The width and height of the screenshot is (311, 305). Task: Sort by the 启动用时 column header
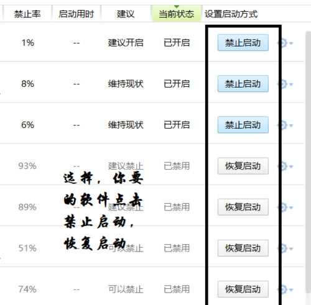tap(76, 14)
